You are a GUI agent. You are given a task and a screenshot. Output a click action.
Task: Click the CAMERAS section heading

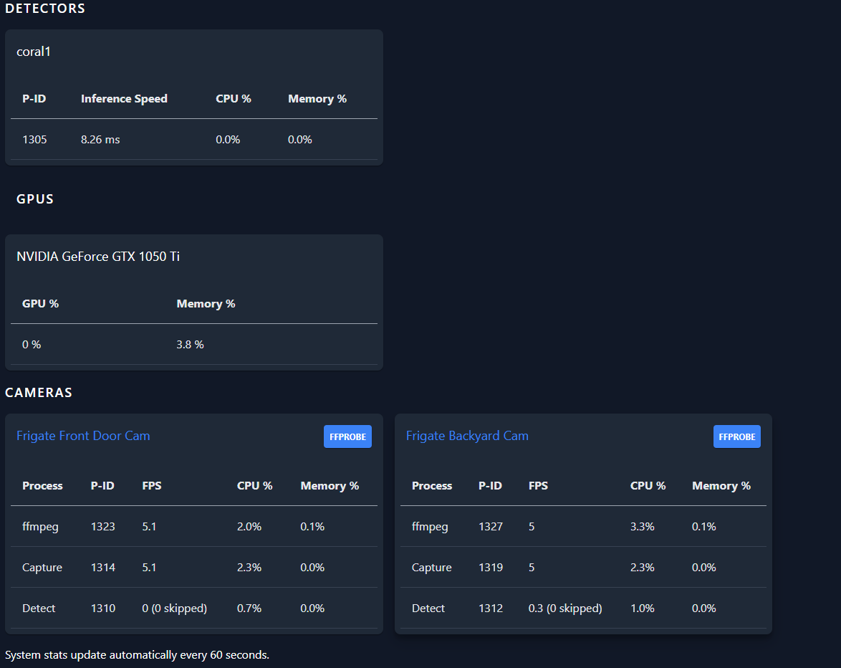(39, 393)
